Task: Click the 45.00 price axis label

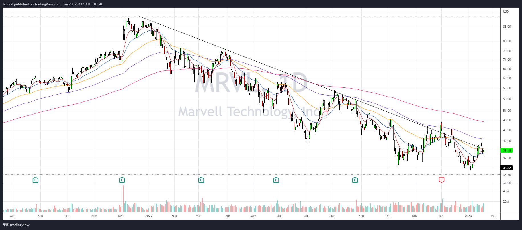Action: (507, 130)
